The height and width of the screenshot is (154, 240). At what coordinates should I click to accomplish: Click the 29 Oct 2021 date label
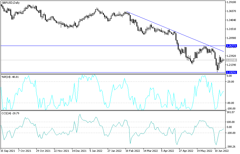43,151
